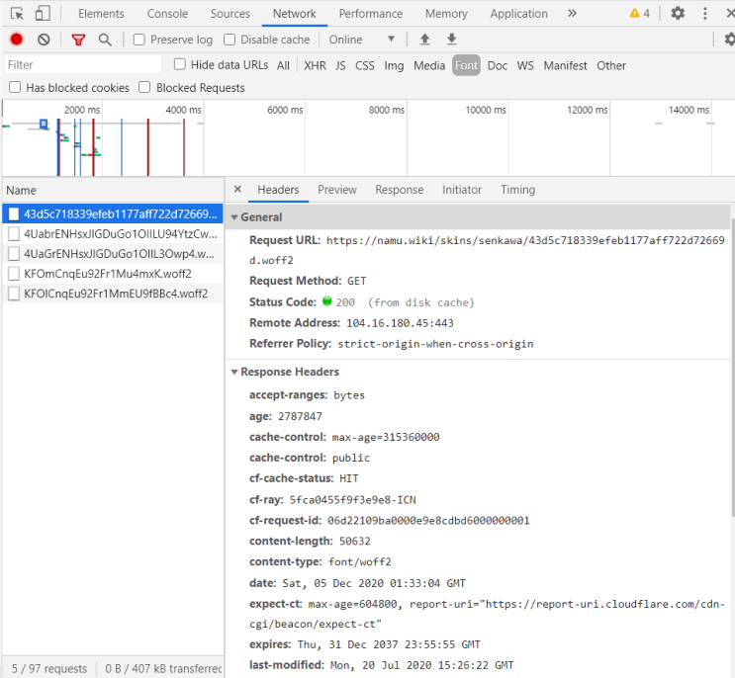Check Hide data URLs
Image resolution: width=735 pixels, height=678 pixels.
click(179, 64)
